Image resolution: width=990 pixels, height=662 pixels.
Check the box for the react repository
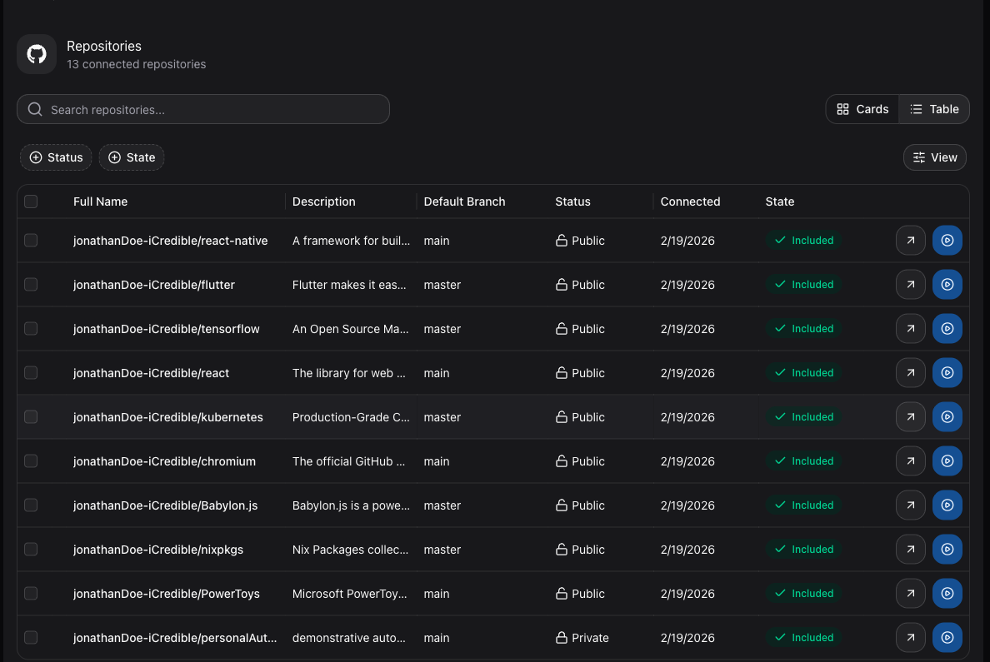(31, 373)
